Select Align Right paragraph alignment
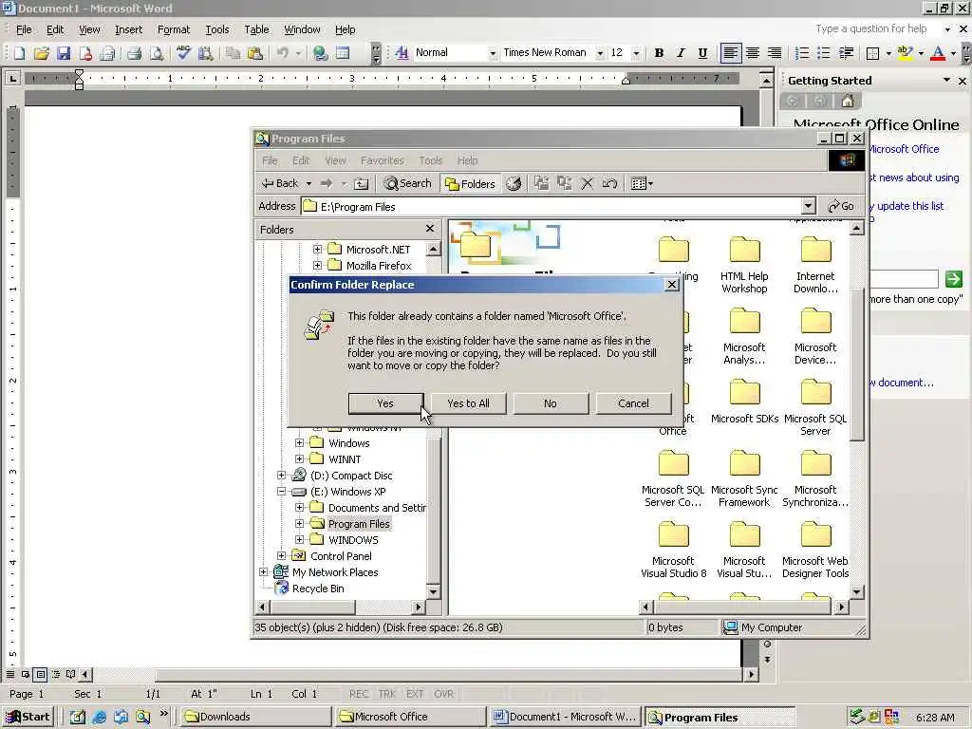This screenshot has height=729, width=972. (775, 53)
